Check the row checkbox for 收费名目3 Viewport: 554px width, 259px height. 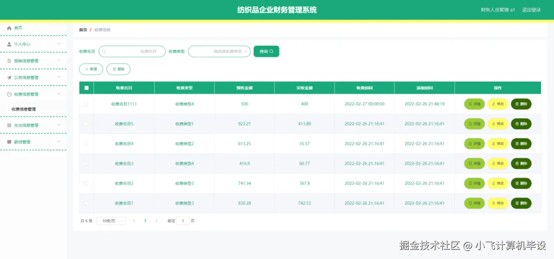tap(86, 164)
